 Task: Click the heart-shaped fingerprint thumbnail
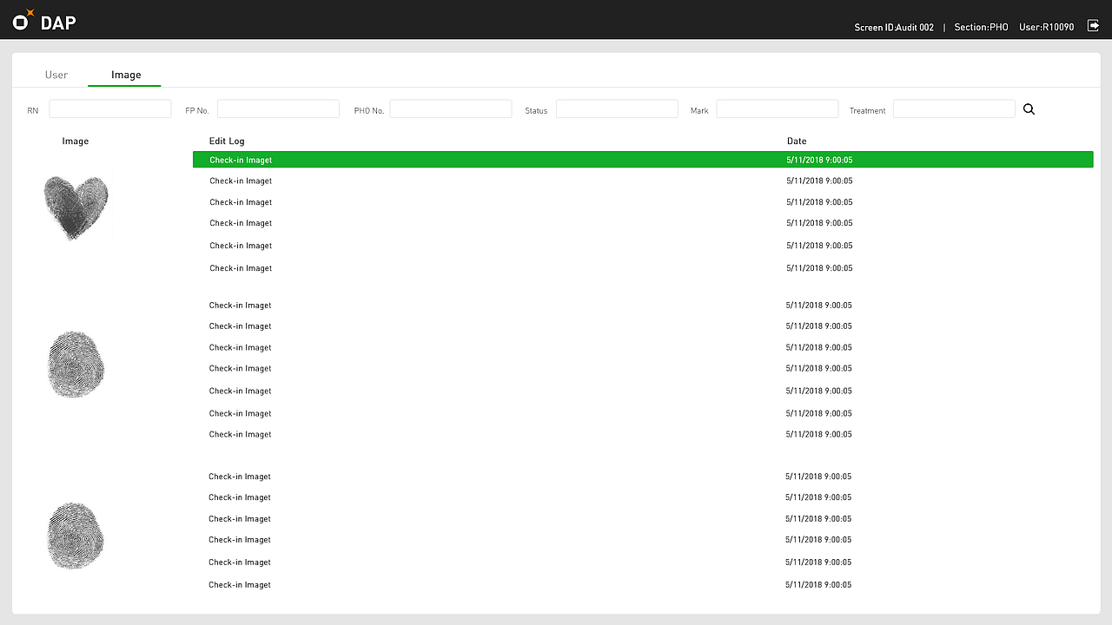76,207
